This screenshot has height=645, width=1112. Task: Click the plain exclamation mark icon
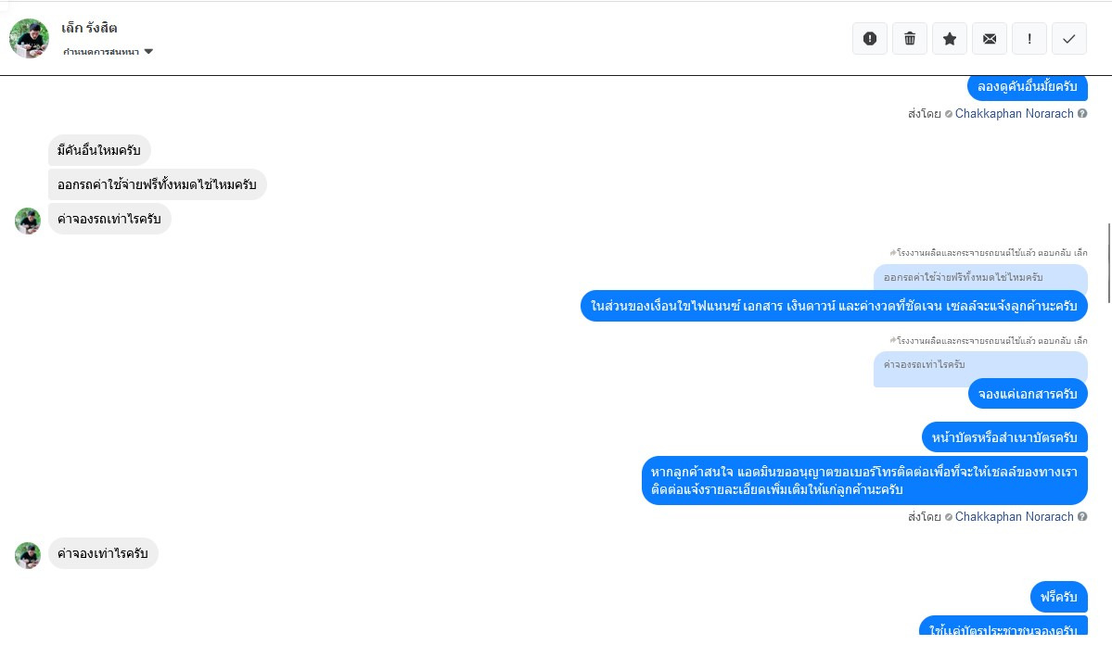point(1029,38)
